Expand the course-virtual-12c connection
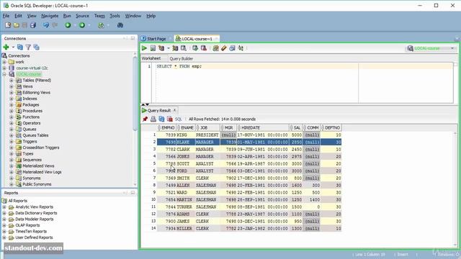This screenshot has width=461, height=259. click(4, 68)
